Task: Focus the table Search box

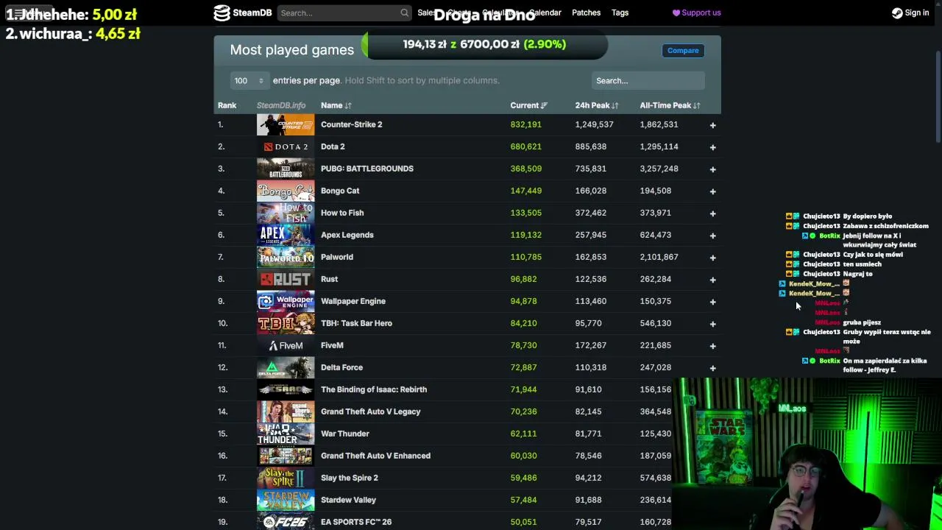Action: point(648,80)
